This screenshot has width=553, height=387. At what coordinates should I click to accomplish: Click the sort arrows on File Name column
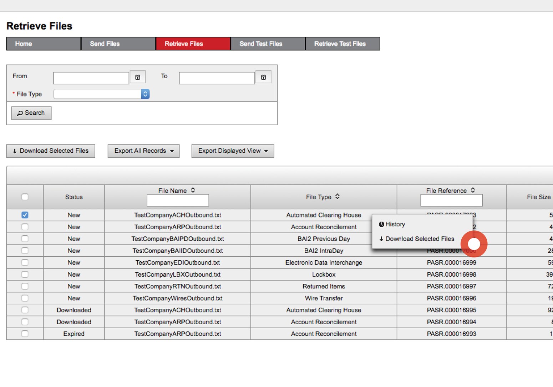(193, 190)
